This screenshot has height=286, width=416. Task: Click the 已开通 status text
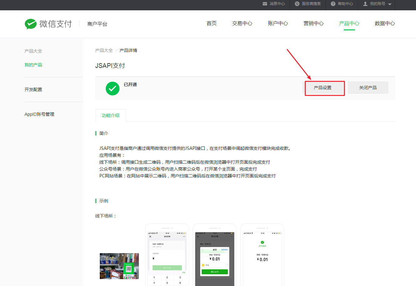click(x=130, y=84)
